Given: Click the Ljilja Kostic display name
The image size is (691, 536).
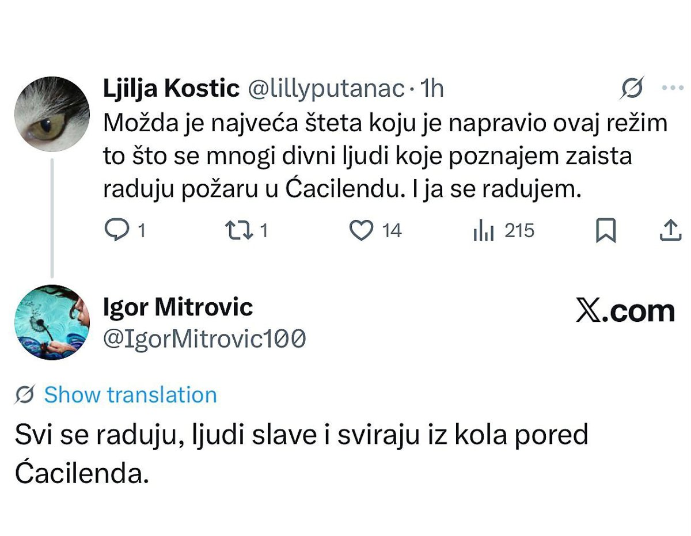Looking at the screenshot, I should 171,89.
